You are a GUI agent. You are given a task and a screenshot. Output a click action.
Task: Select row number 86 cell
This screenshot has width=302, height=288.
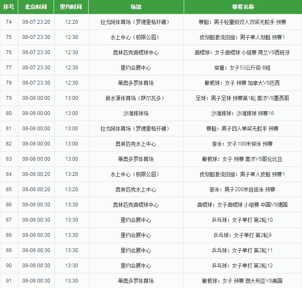(9, 205)
